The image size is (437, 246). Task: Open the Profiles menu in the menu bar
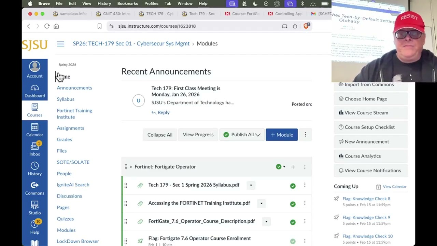151,4
